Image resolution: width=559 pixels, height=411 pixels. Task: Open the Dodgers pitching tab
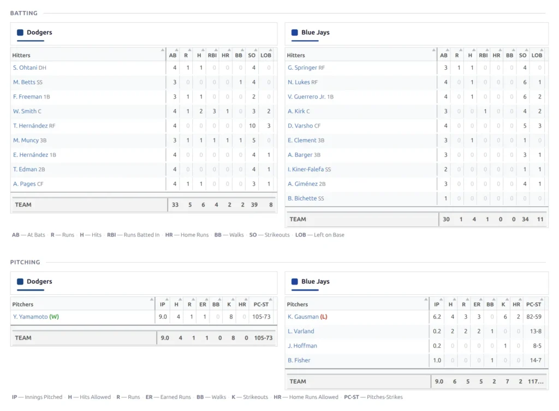(34, 281)
